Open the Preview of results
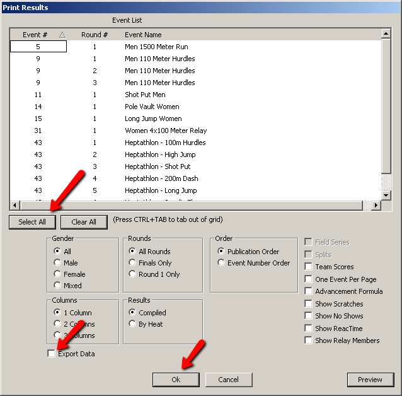This screenshot has width=402, height=396. (x=370, y=380)
